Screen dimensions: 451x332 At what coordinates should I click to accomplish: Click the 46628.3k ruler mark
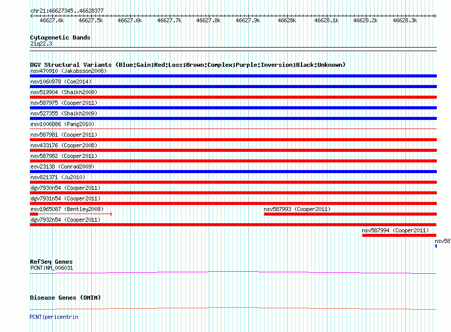coord(405,20)
